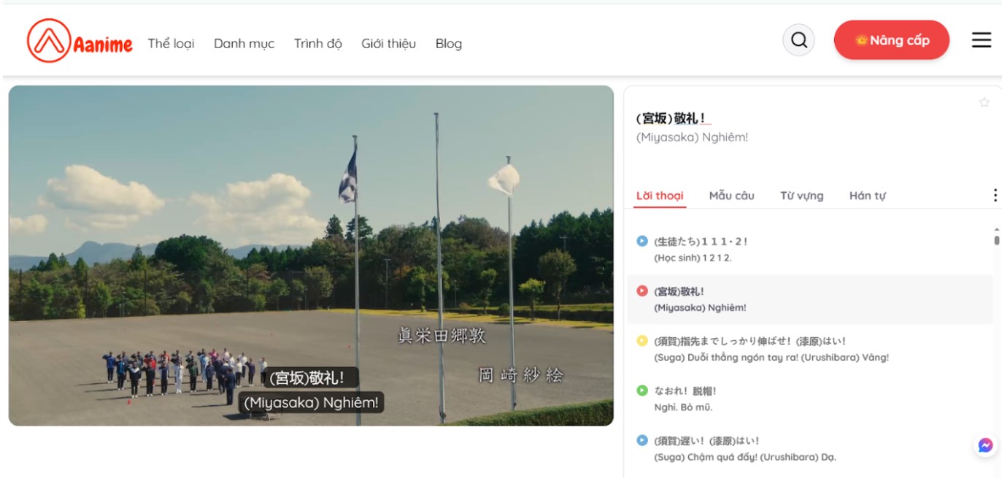
Task: Click the transcript list scrollbar
Action: click(x=997, y=240)
